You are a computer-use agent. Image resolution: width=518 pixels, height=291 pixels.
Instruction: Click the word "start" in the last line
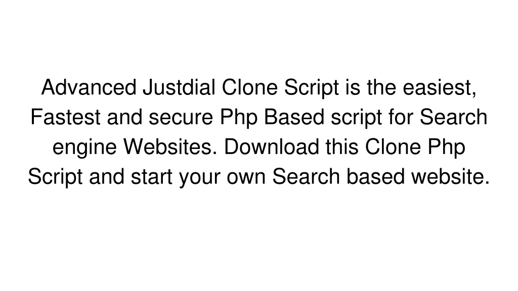tap(152, 177)
